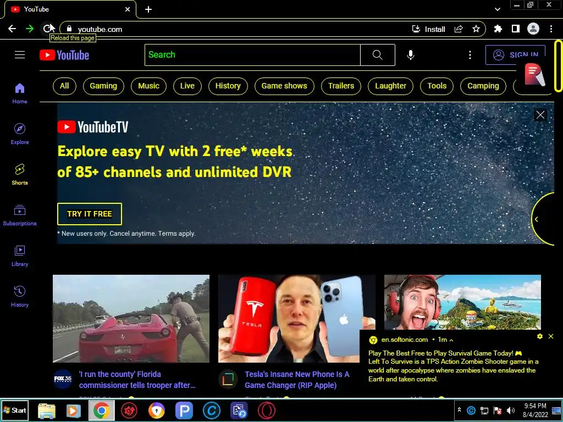Open notification settings gear icon
Viewport: 563px width, 422px height.
pyautogui.click(x=540, y=336)
